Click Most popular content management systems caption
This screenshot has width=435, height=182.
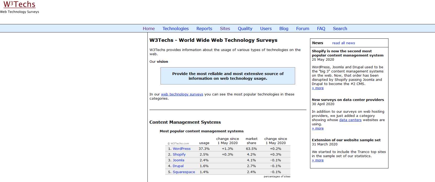point(202,131)
